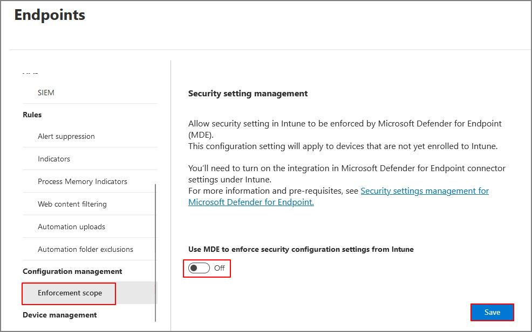Go to Alert suppression rules

pyautogui.click(x=66, y=136)
